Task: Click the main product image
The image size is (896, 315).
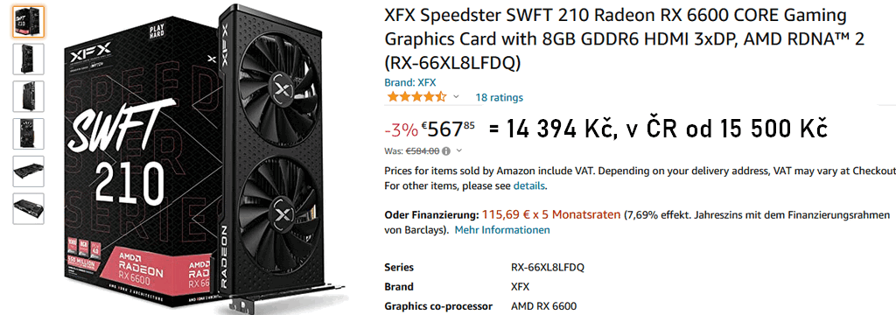Action: 205,159
